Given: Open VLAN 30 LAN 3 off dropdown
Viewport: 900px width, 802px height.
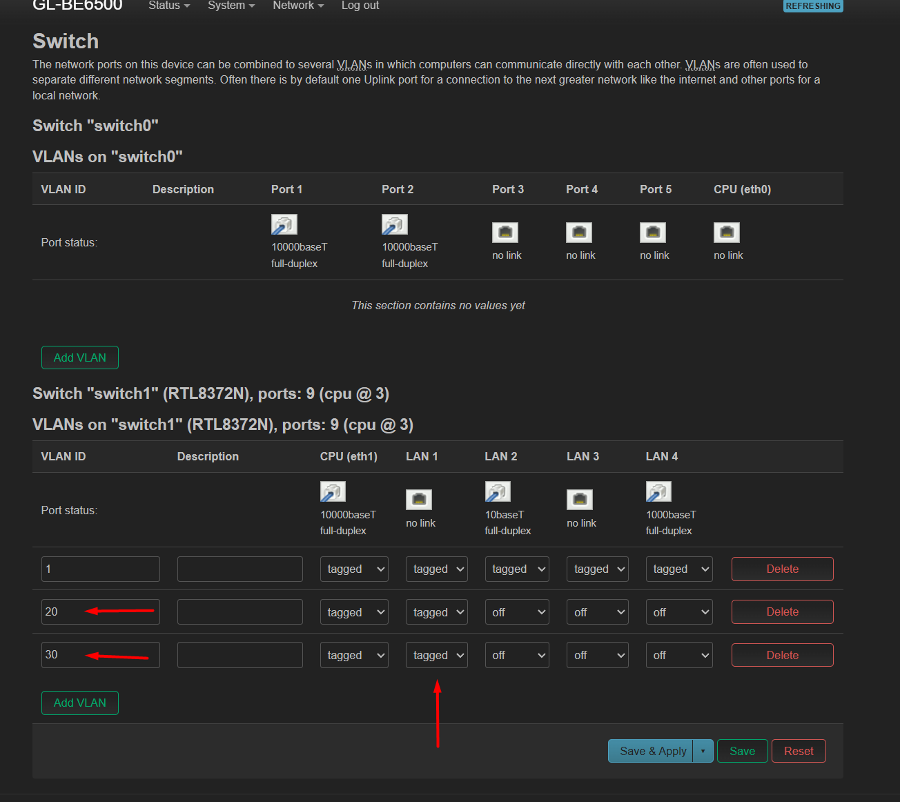Looking at the screenshot, I should coord(598,655).
